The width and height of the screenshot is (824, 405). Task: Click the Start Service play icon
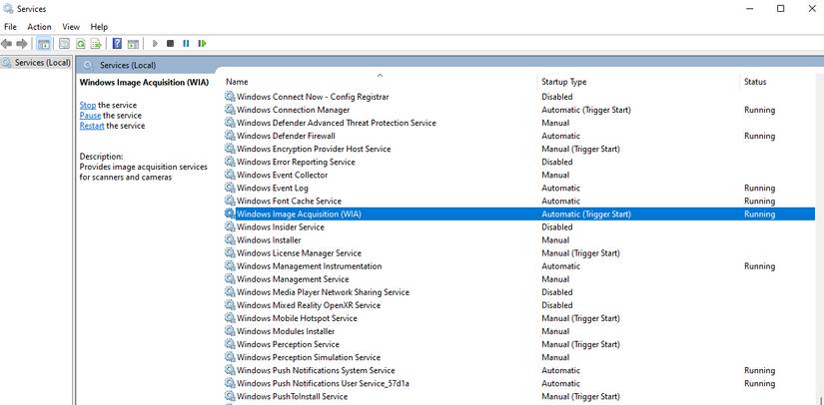coord(155,44)
